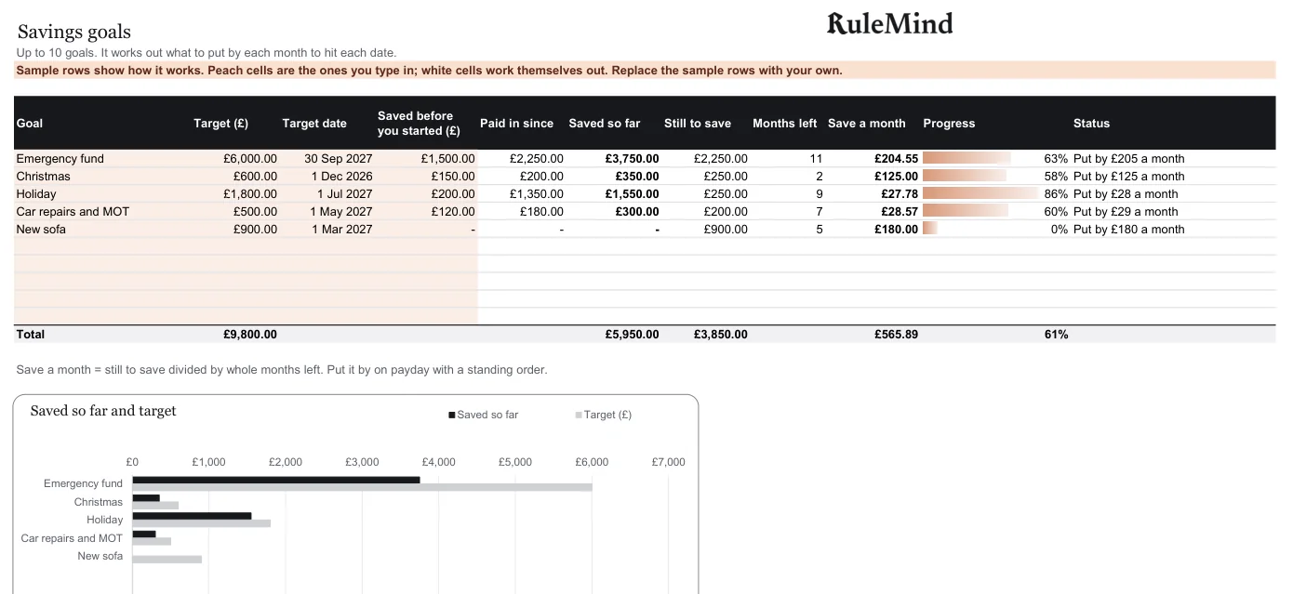The image size is (1293, 594).
Task: Click the £4,000 chart axis label
Action: [438, 462]
